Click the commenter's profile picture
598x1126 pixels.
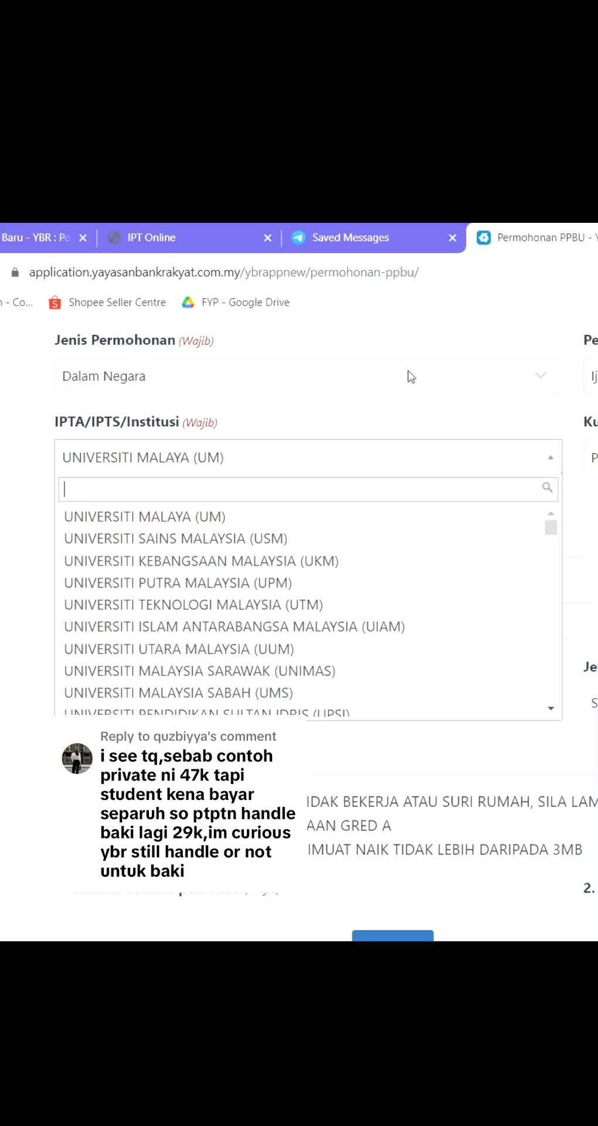[77, 758]
